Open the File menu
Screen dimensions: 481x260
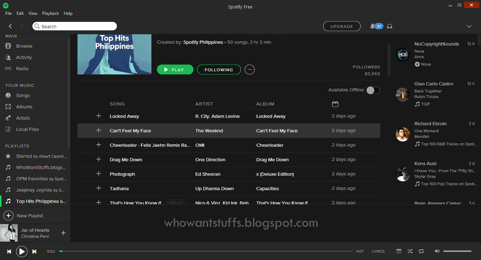click(x=8, y=13)
